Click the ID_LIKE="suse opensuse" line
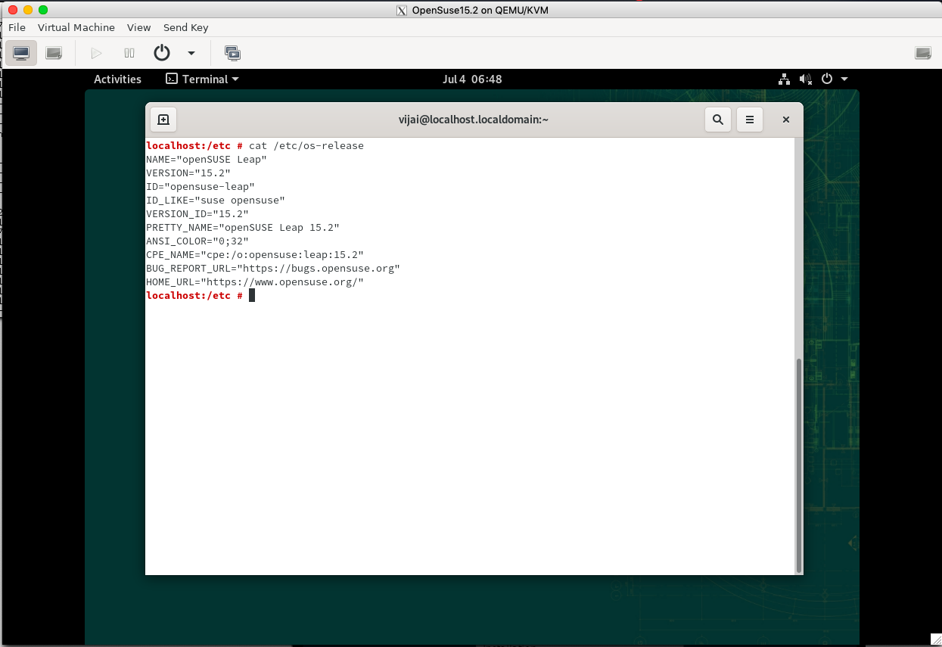 click(216, 200)
